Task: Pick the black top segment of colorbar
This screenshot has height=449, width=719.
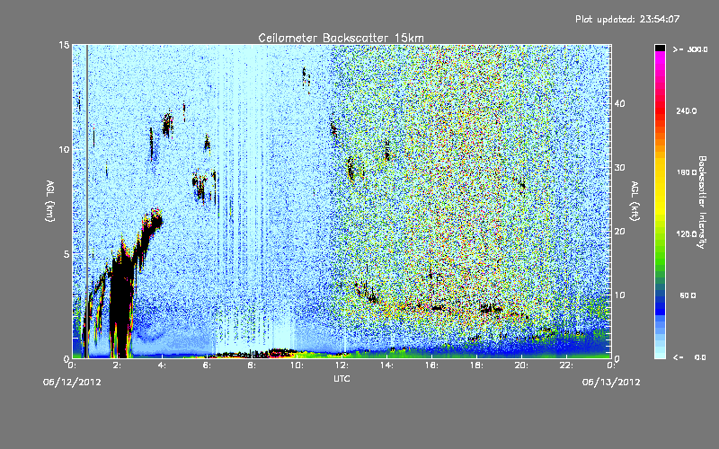Action: click(660, 48)
